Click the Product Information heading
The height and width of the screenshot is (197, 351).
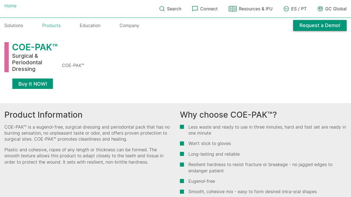click(x=43, y=115)
